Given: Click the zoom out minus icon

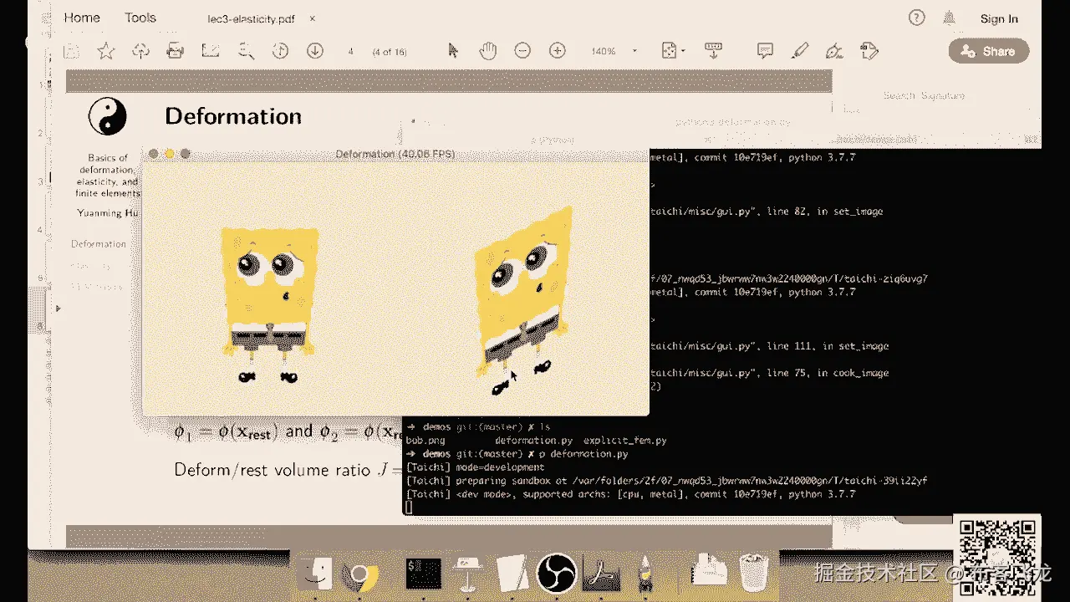Looking at the screenshot, I should (x=522, y=51).
